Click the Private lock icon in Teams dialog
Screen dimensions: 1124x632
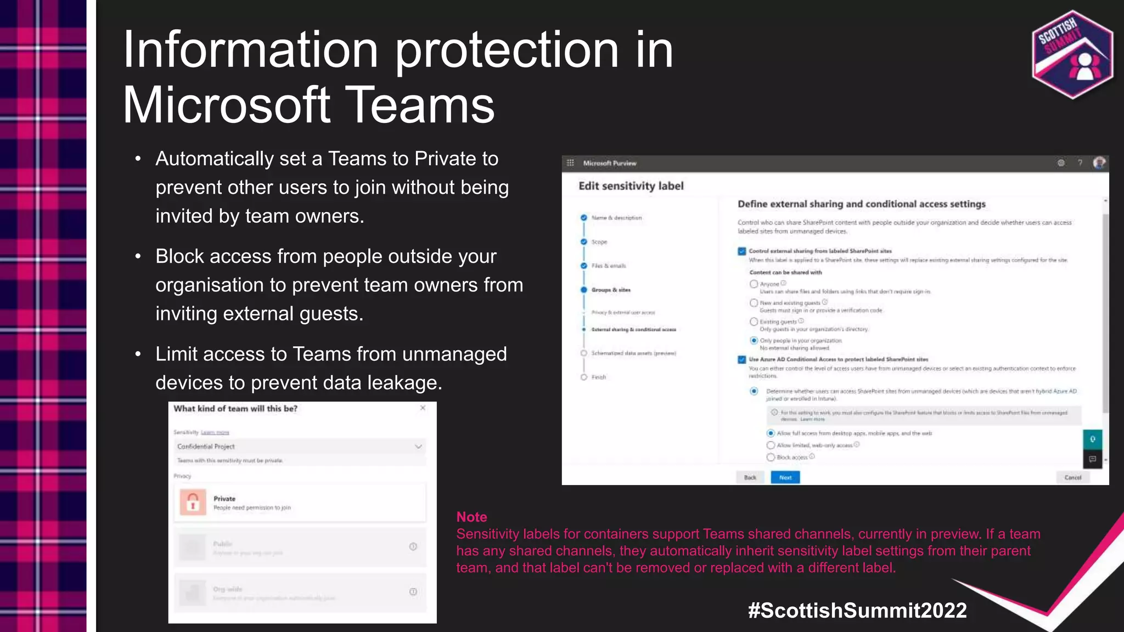click(x=193, y=502)
